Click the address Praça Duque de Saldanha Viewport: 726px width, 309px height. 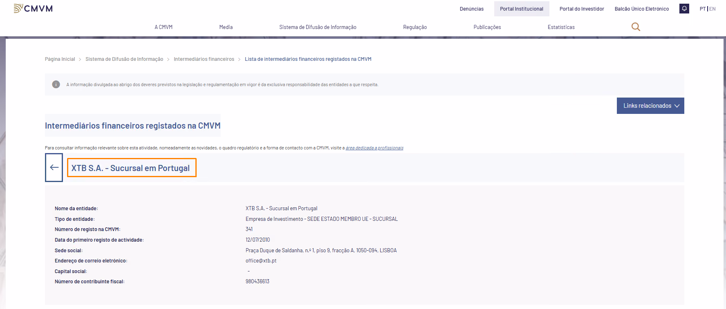click(x=321, y=251)
